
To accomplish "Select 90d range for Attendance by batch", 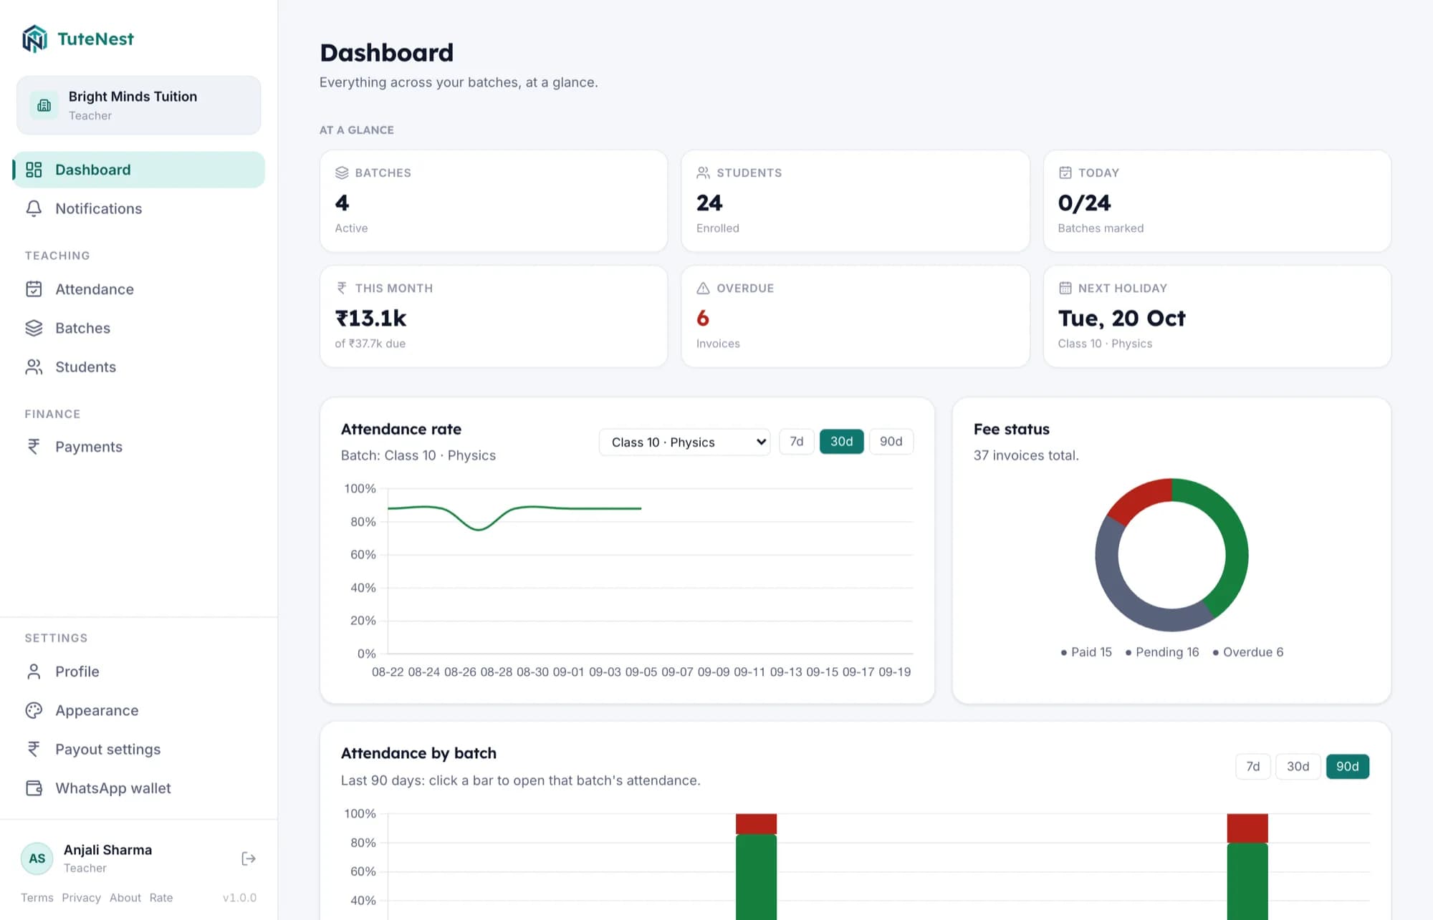I will (x=1347, y=767).
